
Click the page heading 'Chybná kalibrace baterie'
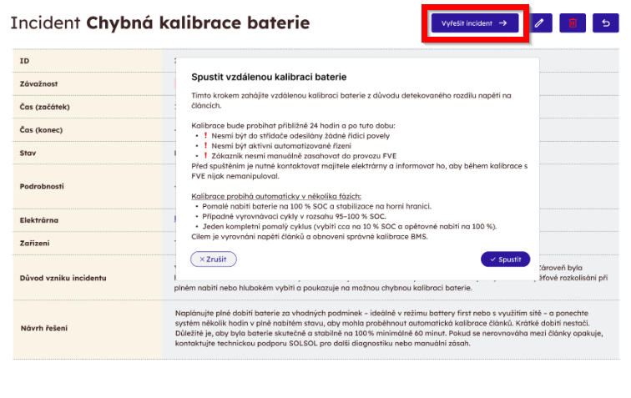[x=198, y=23]
